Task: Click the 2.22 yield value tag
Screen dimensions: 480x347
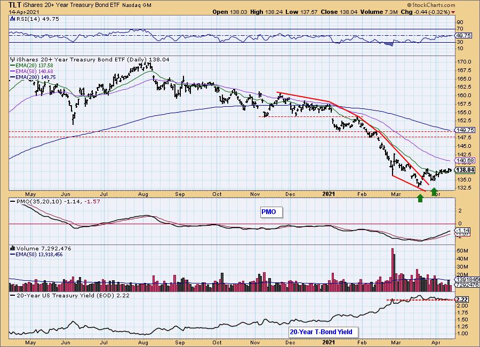Action: point(462,299)
